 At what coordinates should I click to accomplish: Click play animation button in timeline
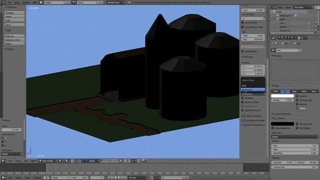point(119,178)
